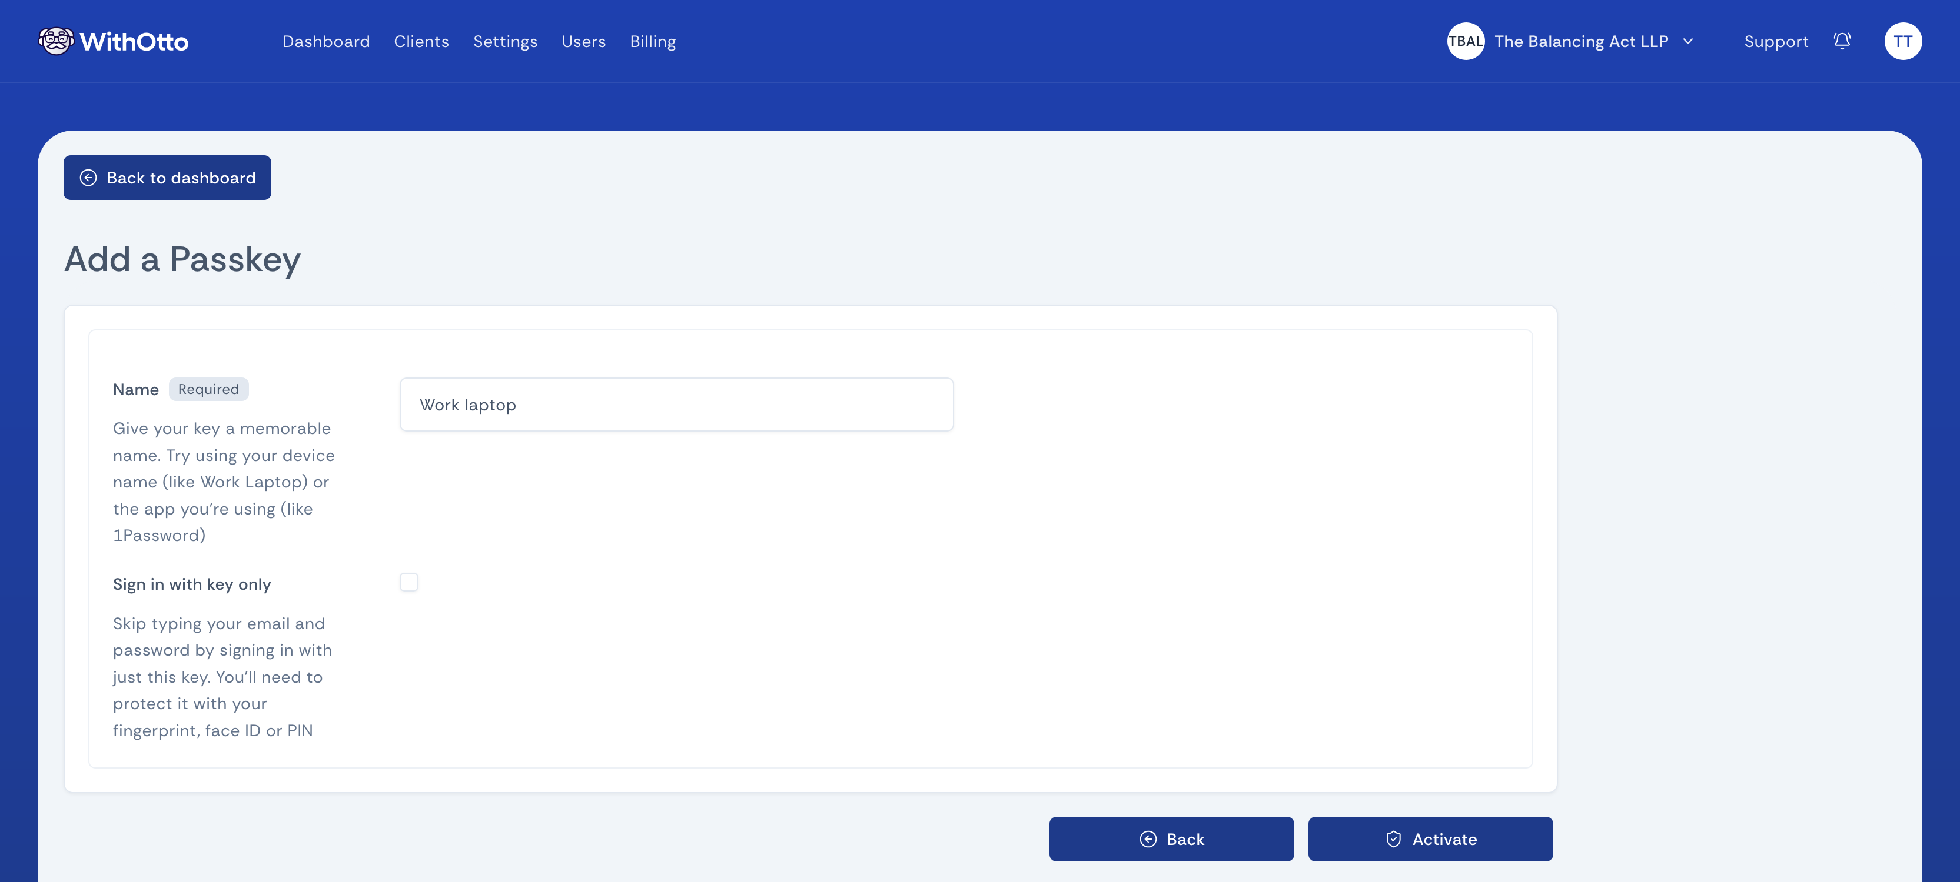Navigate to the Users page
This screenshot has height=882, width=1960.
pos(584,41)
